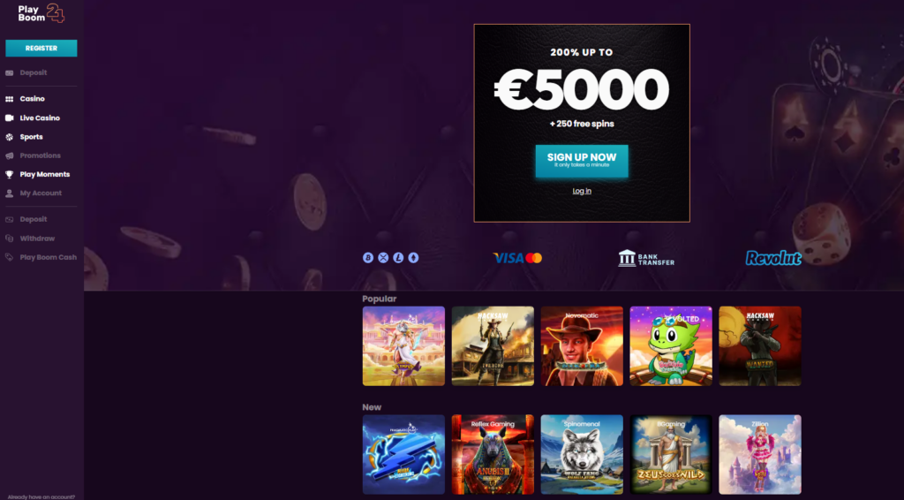Open the Hacksaw Wanted game thumbnail

click(x=760, y=346)
